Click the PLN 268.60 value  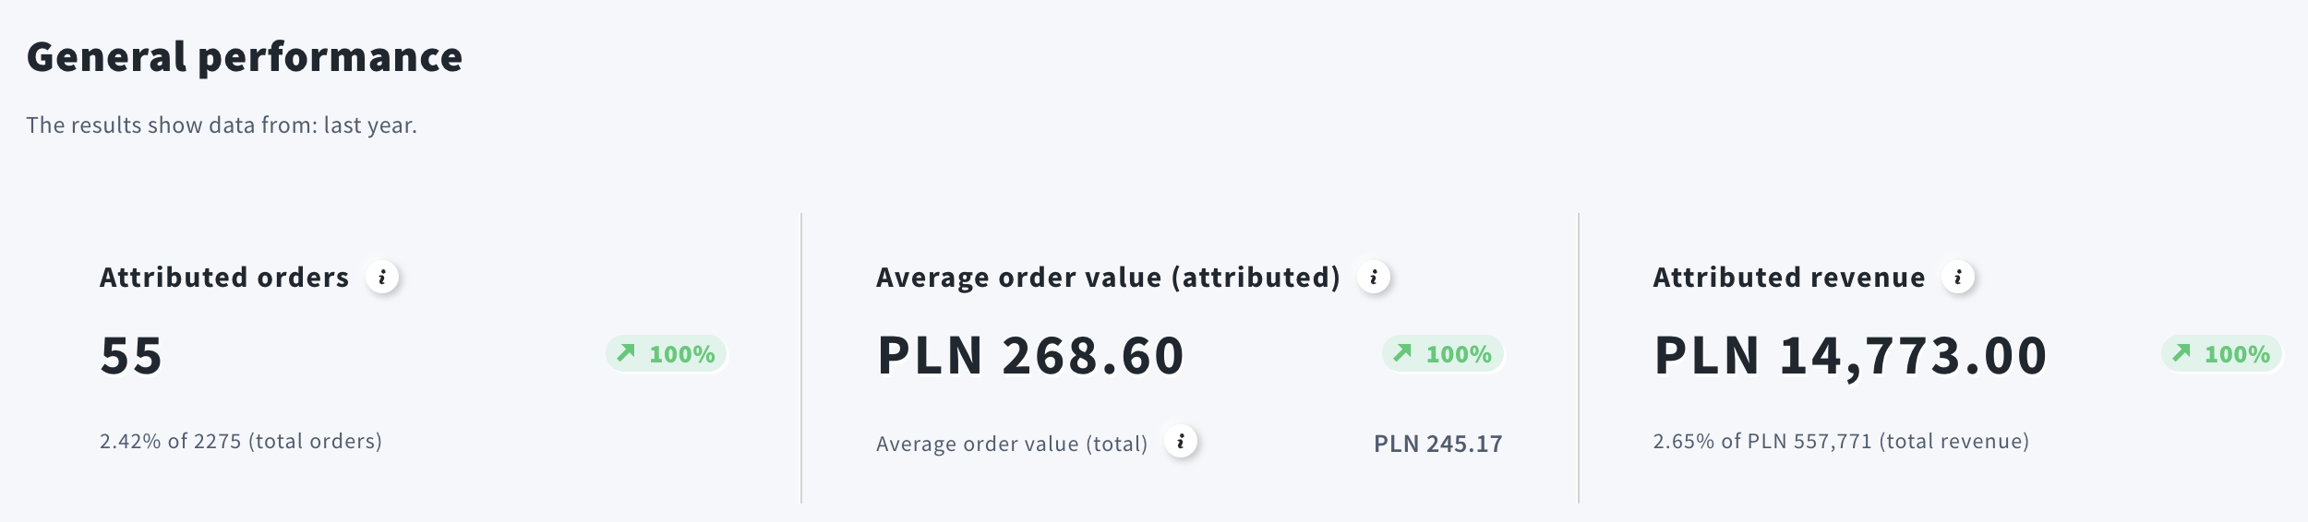tap(1029, 356)
